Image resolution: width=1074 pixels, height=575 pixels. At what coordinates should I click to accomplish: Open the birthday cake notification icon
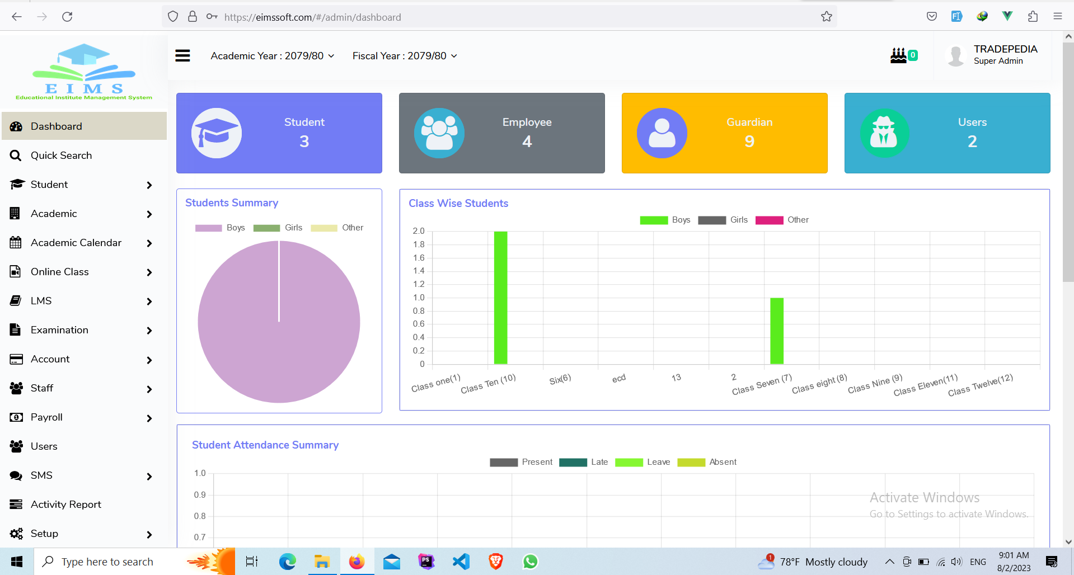coord(899,55)
